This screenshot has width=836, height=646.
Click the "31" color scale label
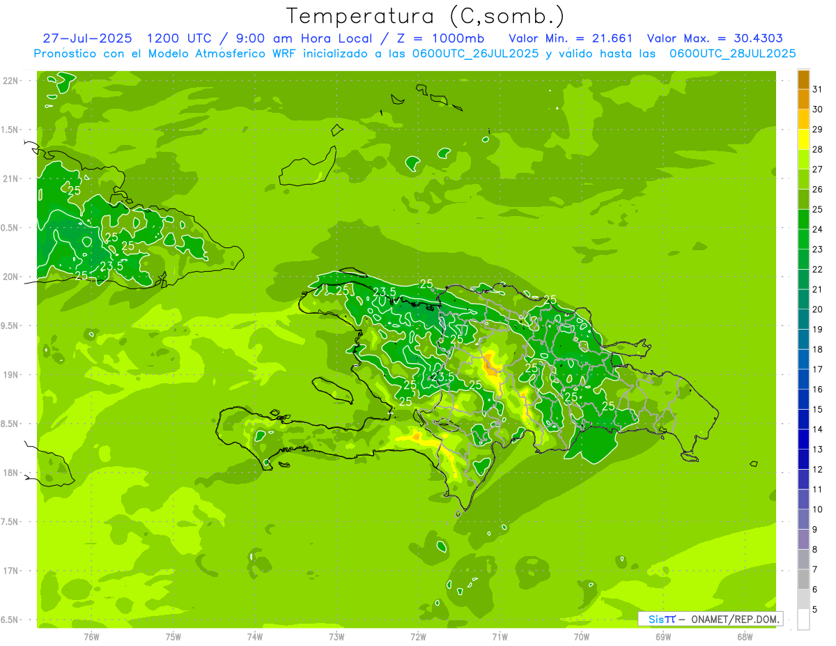818,89
